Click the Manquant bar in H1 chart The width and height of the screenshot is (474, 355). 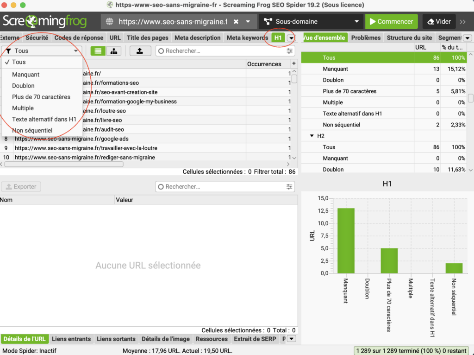tap(346, 241)
